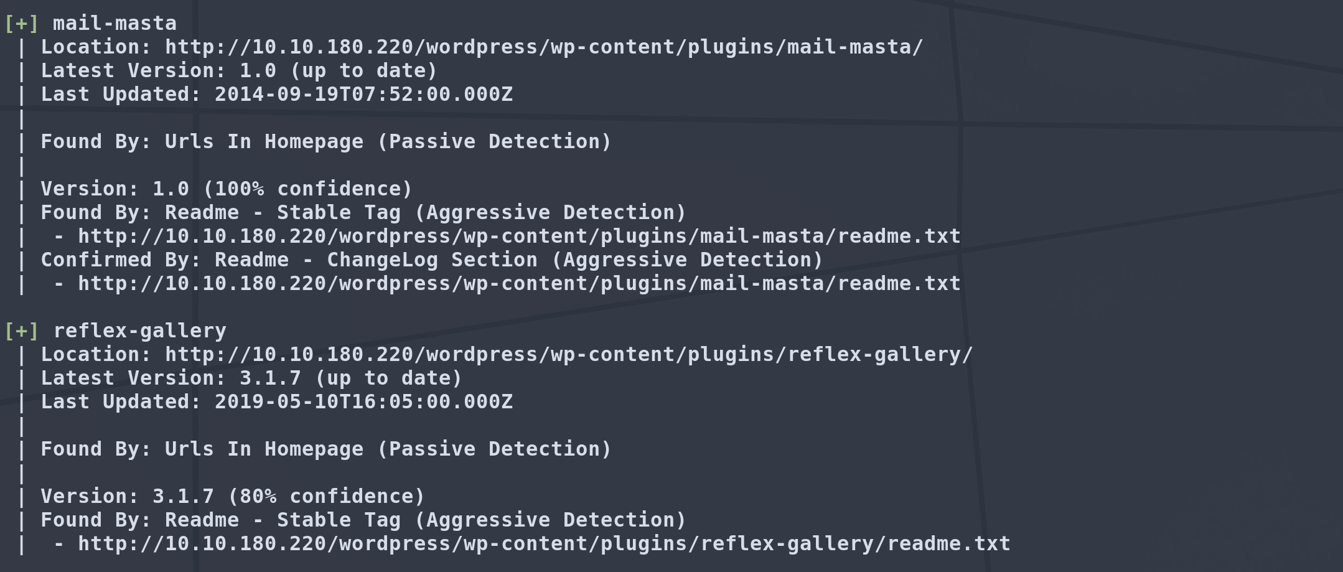Click the 'Latest Version: 1.0' line

click(239, 71)
